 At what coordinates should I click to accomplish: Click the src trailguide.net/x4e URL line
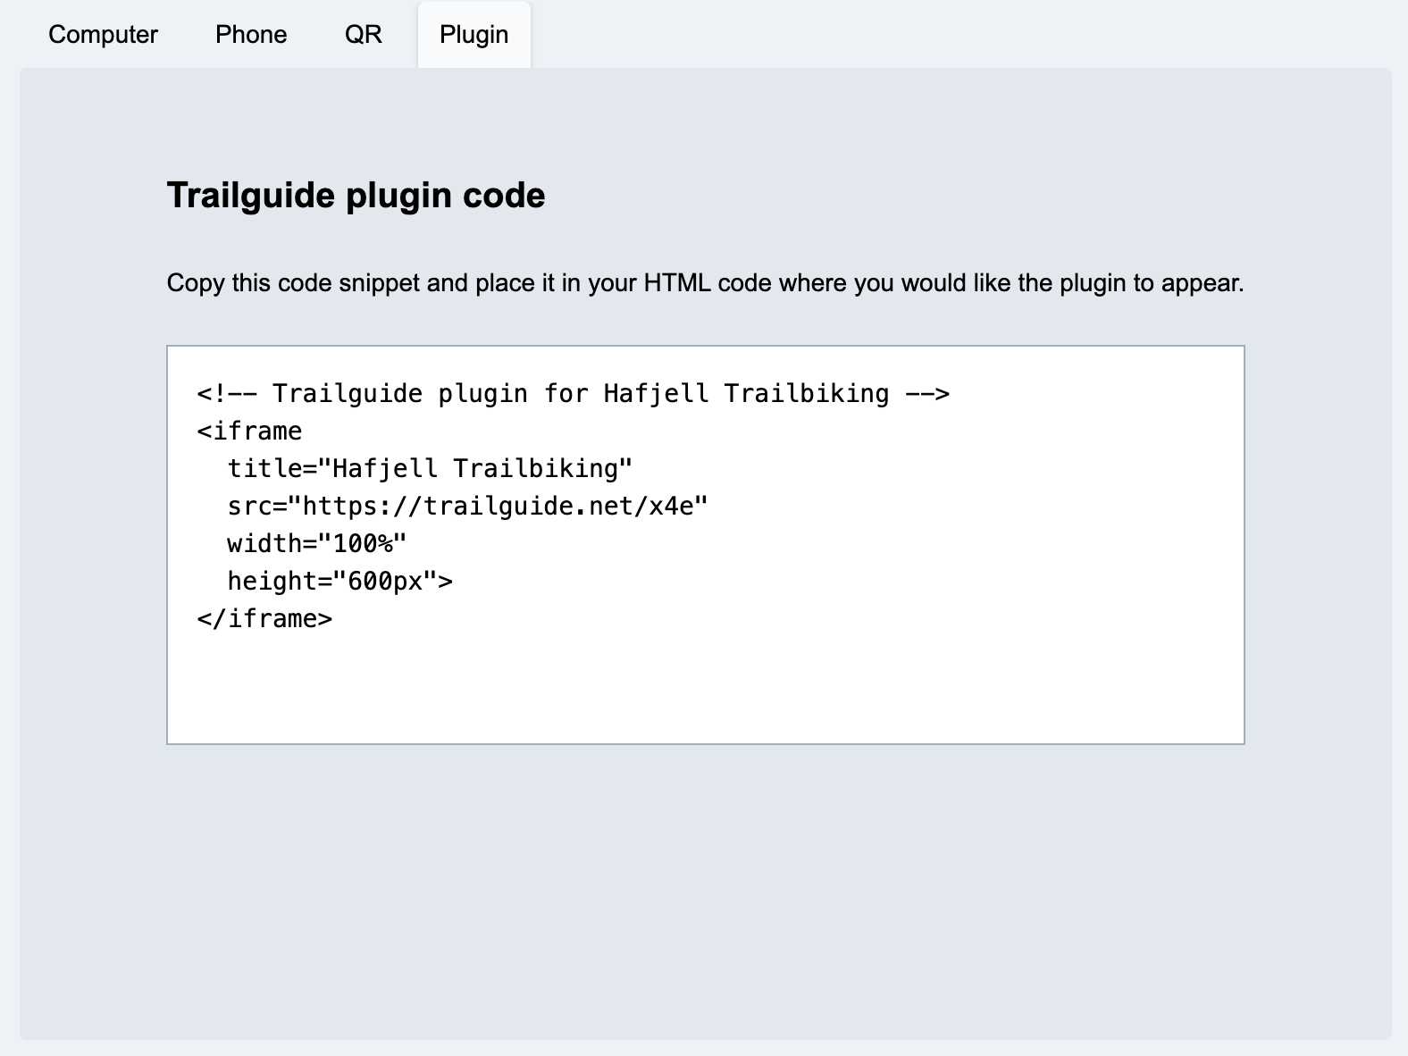tap(467, 507)
